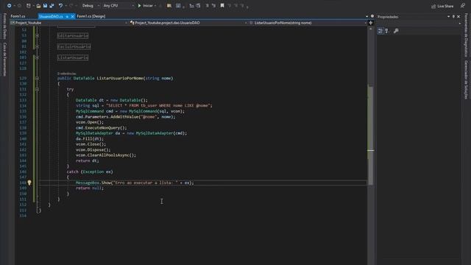Close the Properties panel
Viewport: 471px width, 265px height.
click(458, 16)
